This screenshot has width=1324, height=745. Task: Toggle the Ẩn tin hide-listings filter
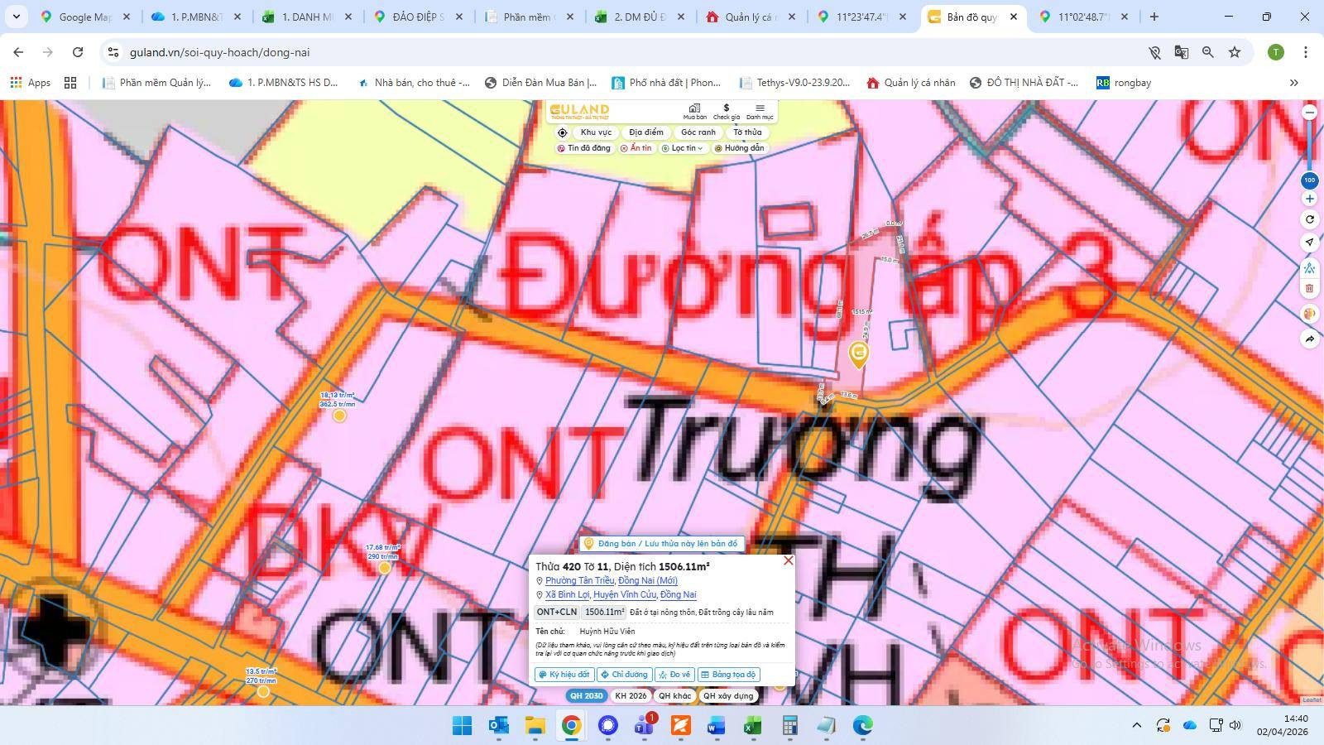click(x=636, y=148)
